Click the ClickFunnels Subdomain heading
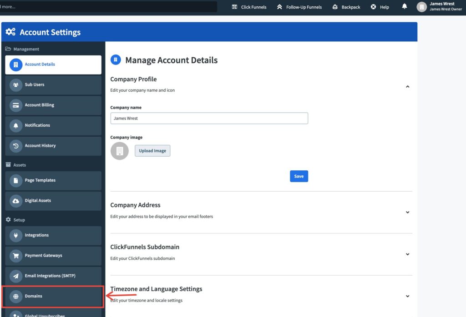The height and width of the screenshot is (317, 466). tap(145, 247)
